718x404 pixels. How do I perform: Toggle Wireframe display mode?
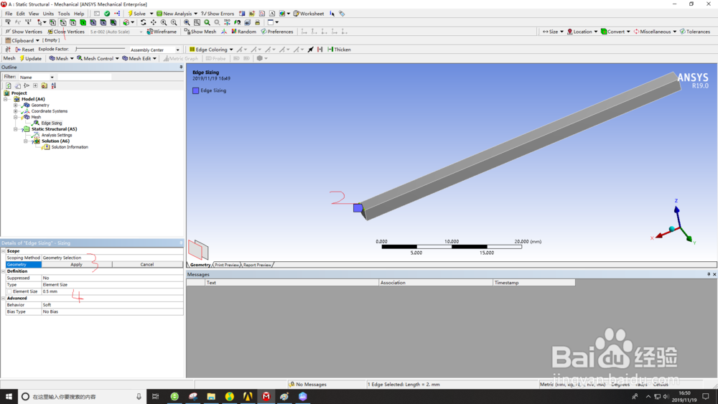162,32
